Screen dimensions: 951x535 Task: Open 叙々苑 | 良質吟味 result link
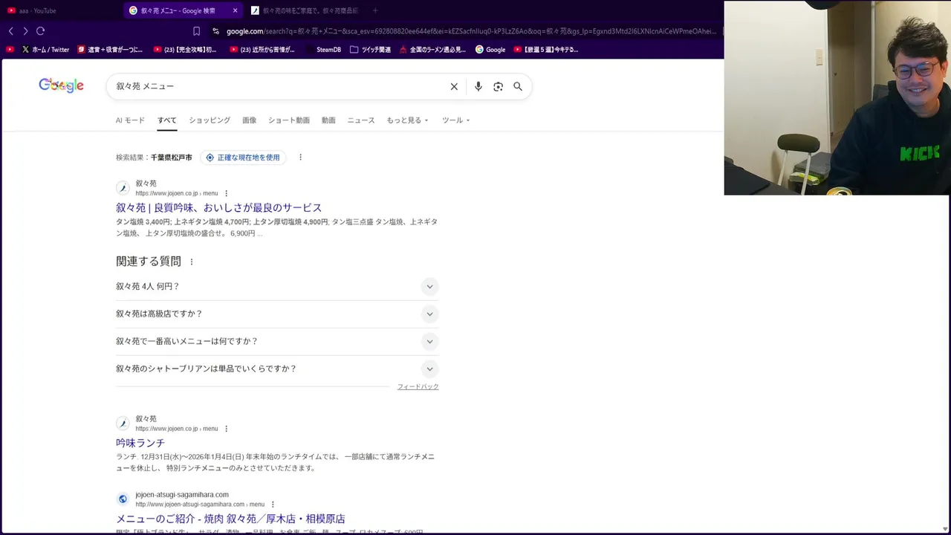(218, 208)
